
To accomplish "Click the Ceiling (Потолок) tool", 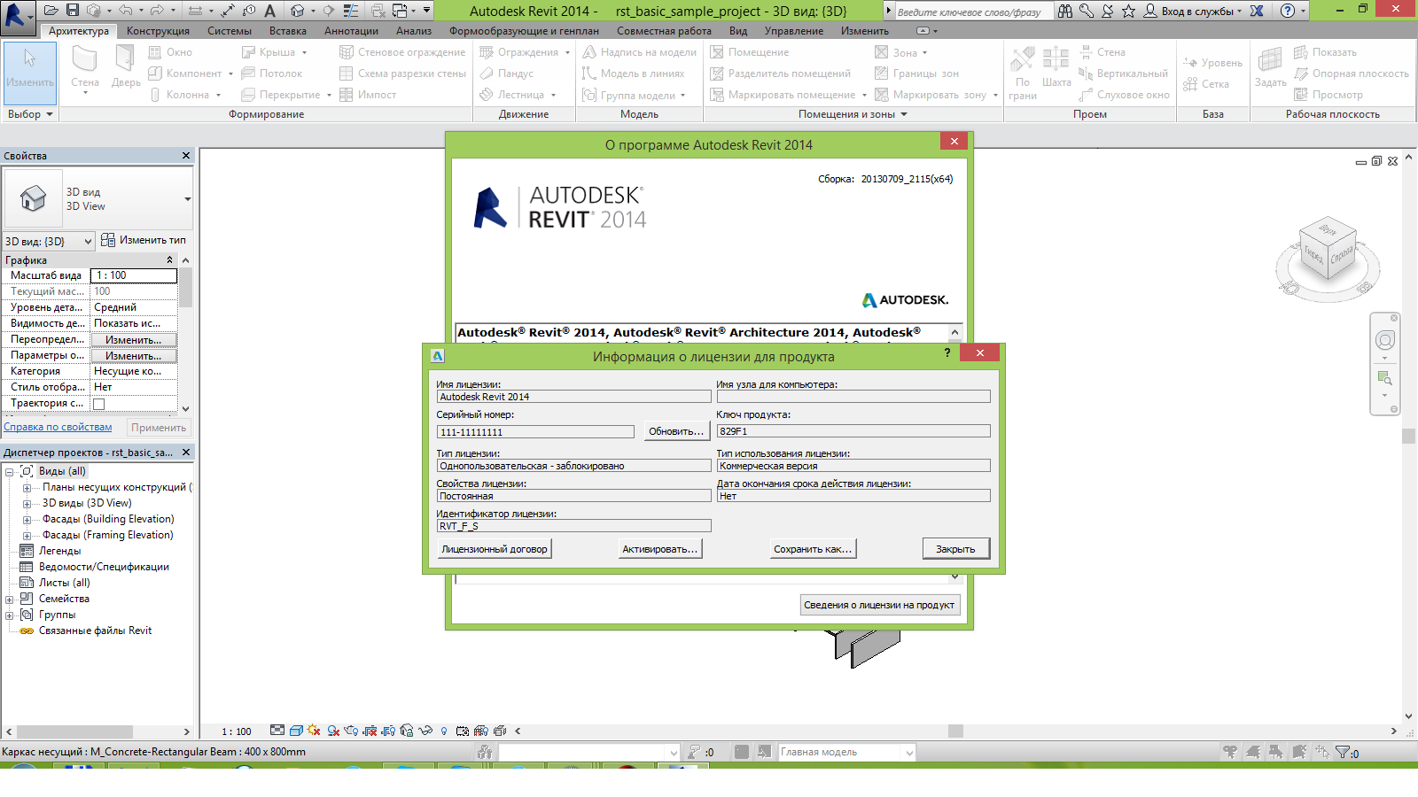I will click(x=272, y=74).
